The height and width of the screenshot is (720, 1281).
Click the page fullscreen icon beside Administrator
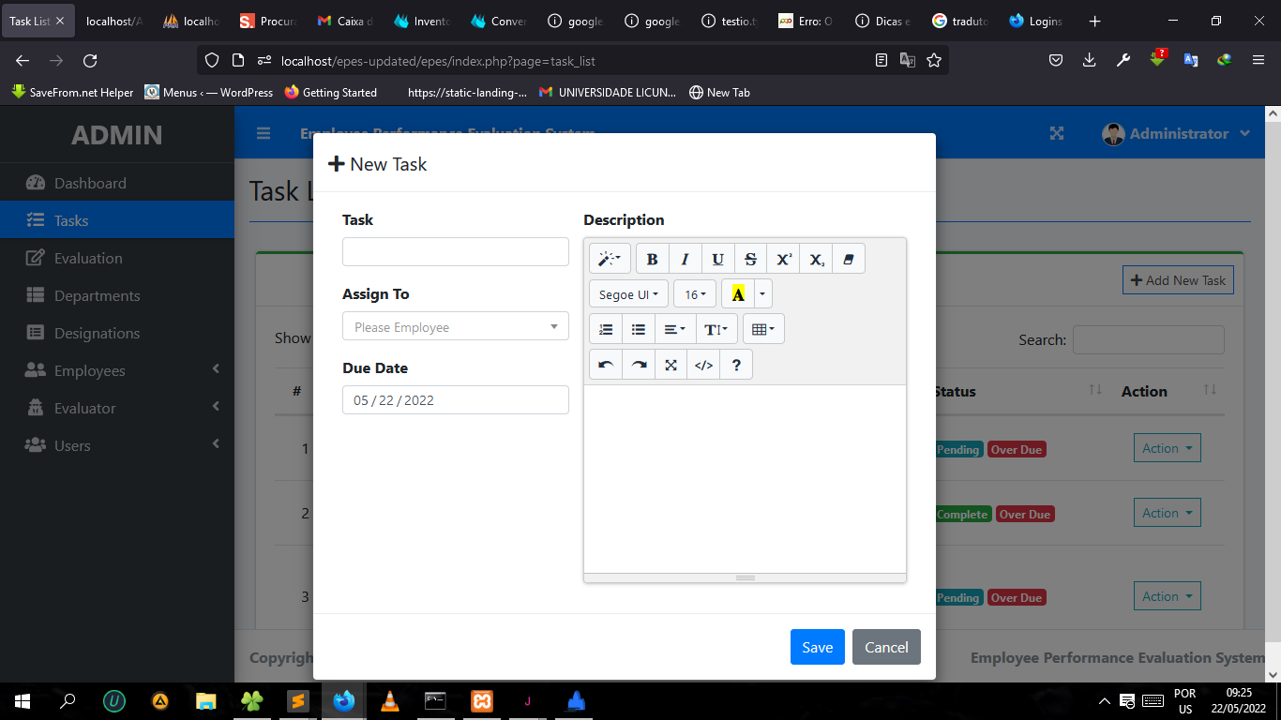(1057, 133)
